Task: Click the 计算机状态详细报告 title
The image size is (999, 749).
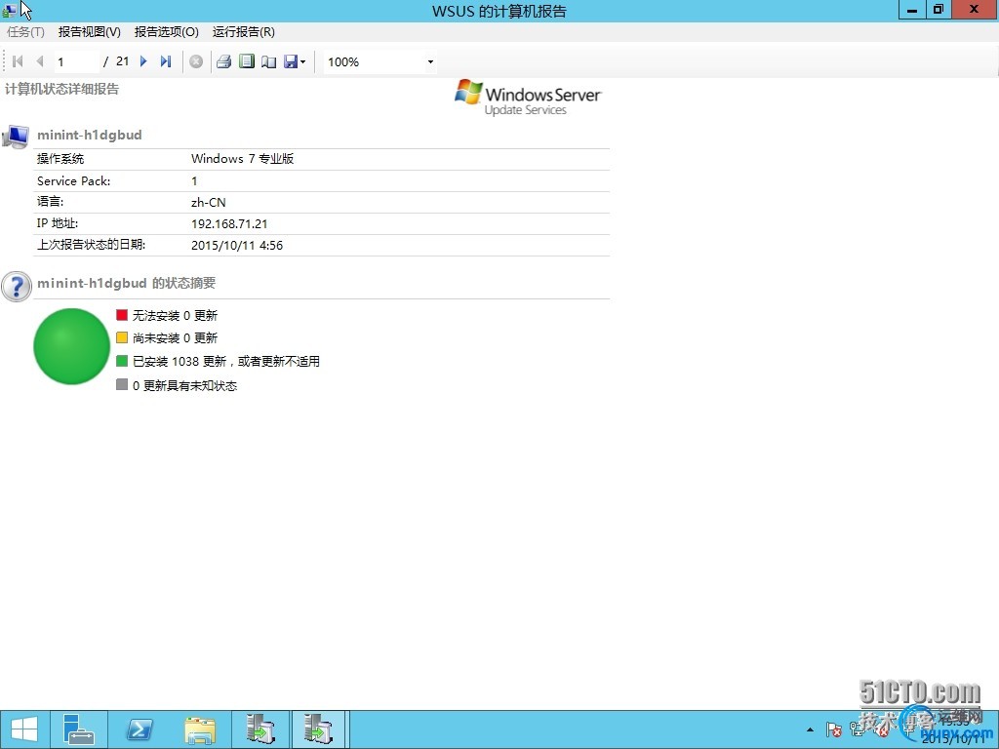Action: 61,89
